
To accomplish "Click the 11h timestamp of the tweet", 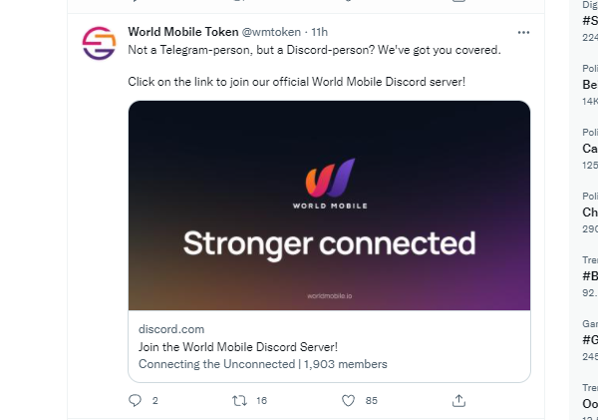I will 319,32.
